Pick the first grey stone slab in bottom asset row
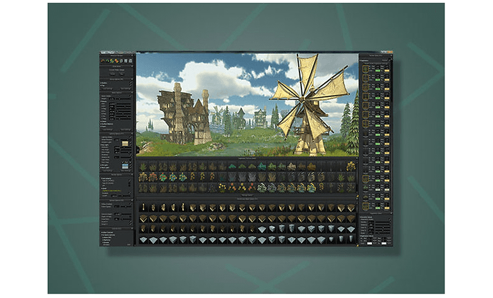 click(x=143, y=240)
